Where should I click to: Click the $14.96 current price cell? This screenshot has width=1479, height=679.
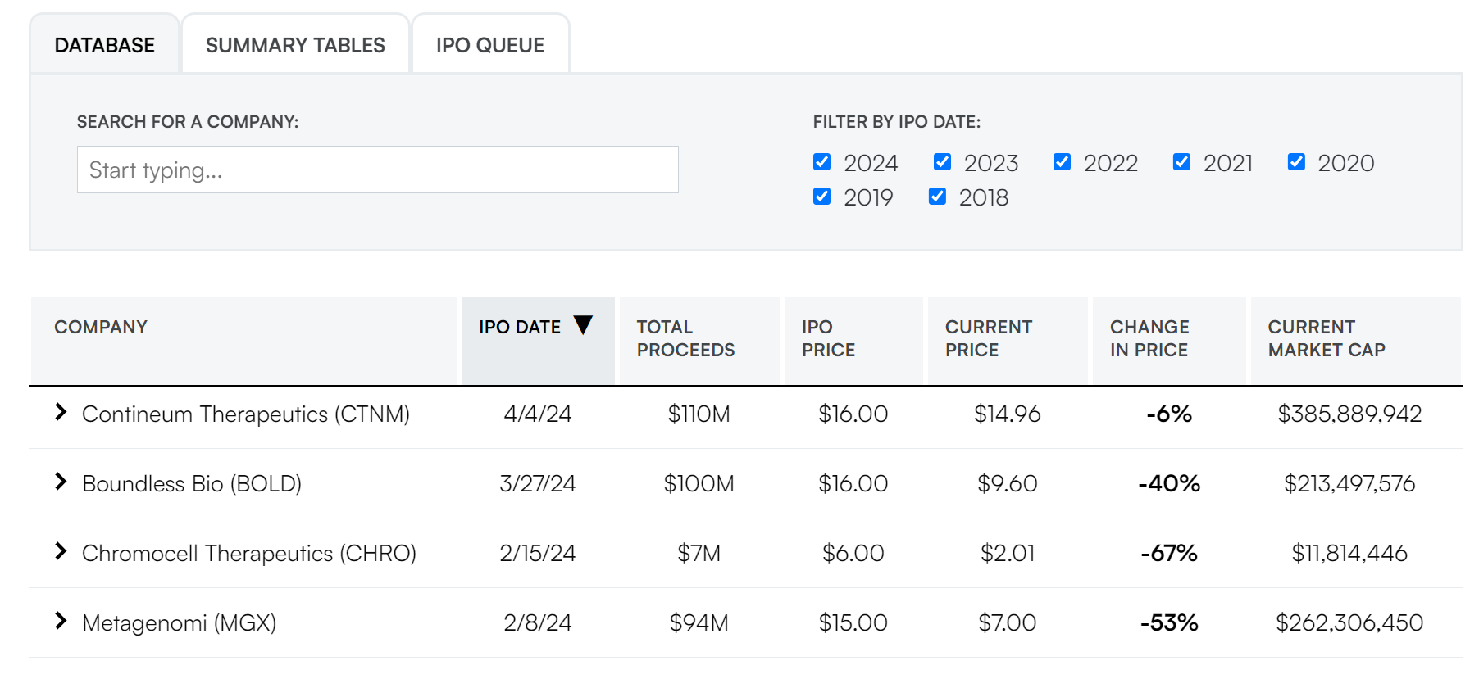[1008, 414]
